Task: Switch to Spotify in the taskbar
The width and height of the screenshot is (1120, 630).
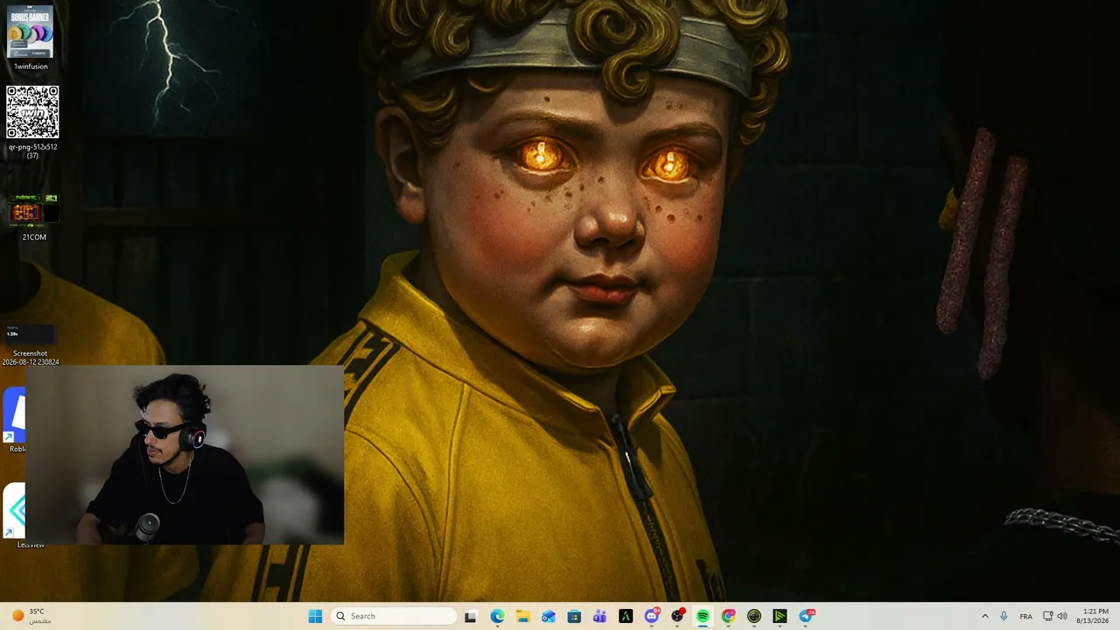Action: (703, 616)
